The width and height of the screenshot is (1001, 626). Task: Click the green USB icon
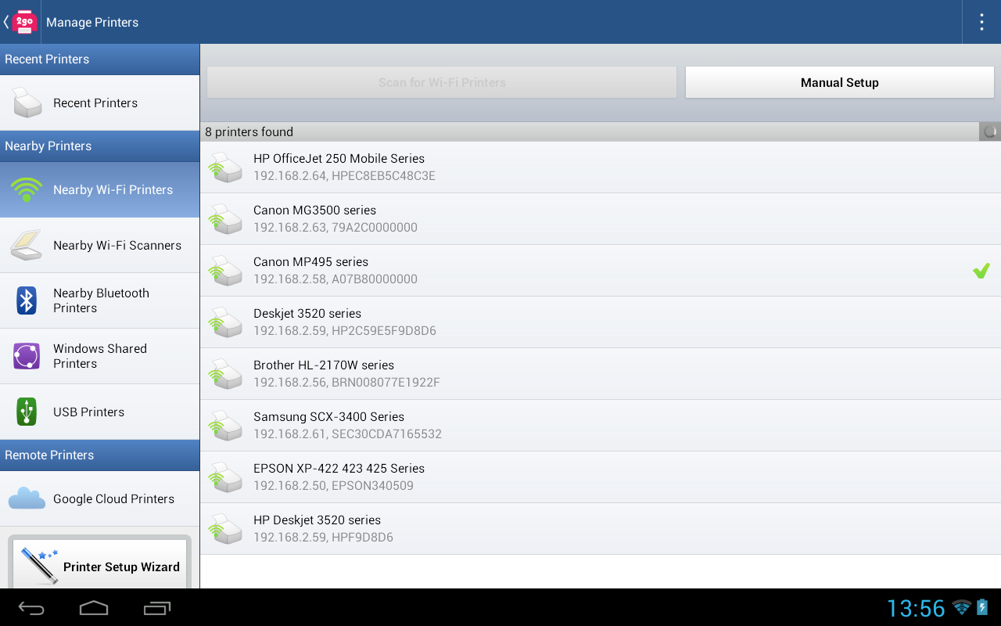point(27,412)
